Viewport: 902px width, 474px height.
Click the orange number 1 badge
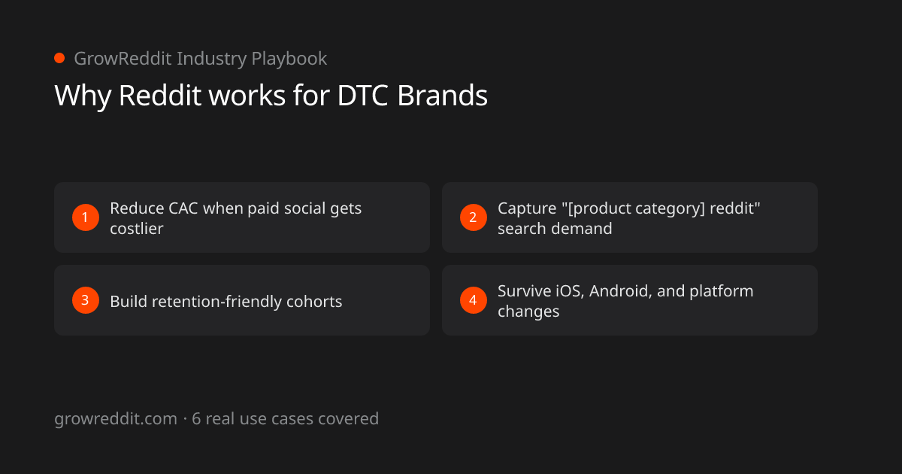pos(85,217)
